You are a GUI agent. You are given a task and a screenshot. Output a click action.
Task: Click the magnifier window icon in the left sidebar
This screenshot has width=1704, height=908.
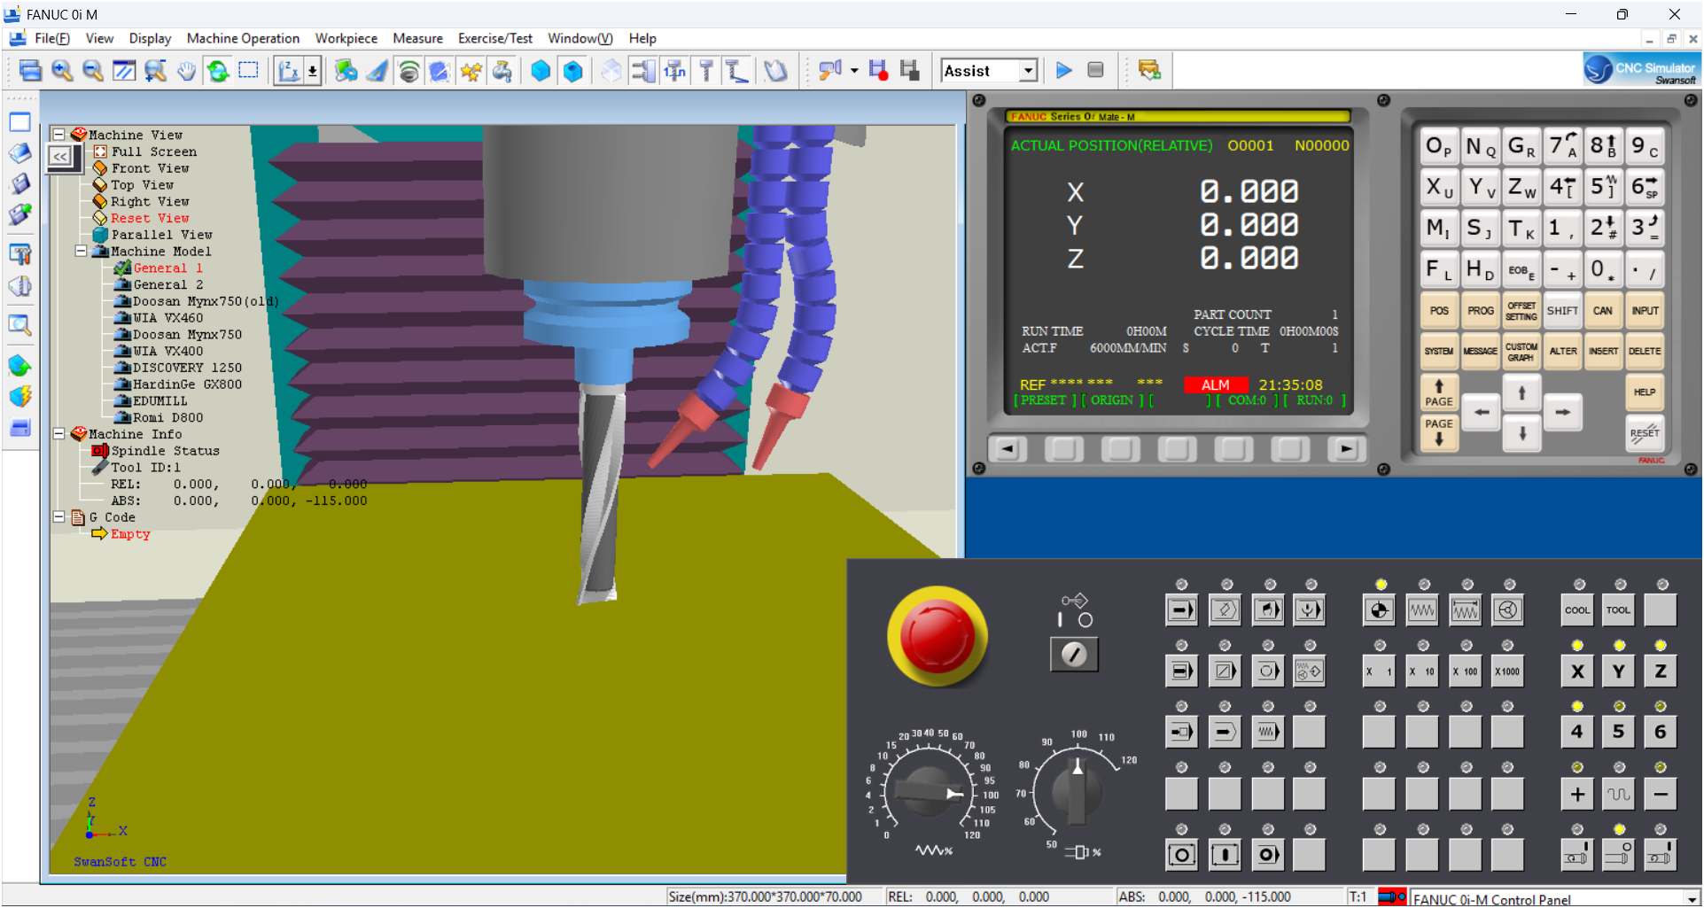pyautogui.click(x=20, y=325)
